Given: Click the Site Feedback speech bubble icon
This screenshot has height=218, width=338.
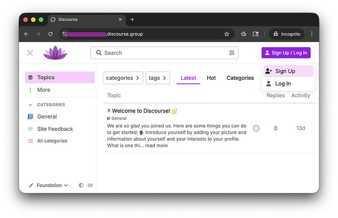Looking at the screenshot, I should click(30, 129).
